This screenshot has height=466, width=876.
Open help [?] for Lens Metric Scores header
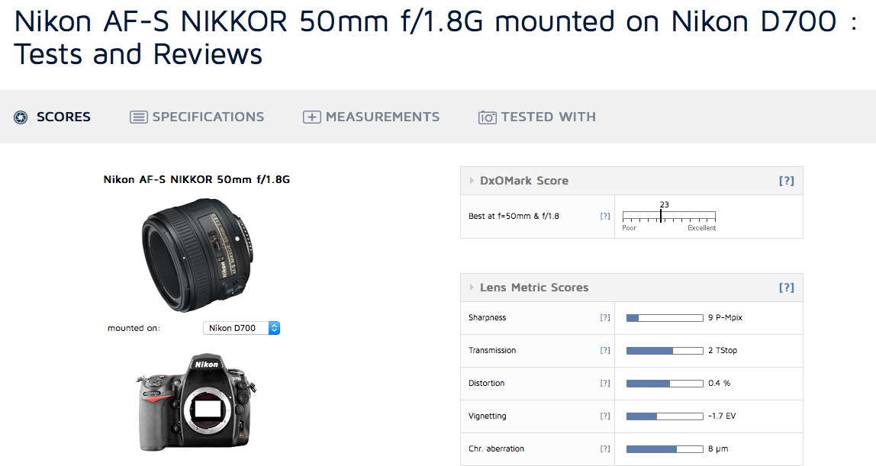(x=786, y=288)
